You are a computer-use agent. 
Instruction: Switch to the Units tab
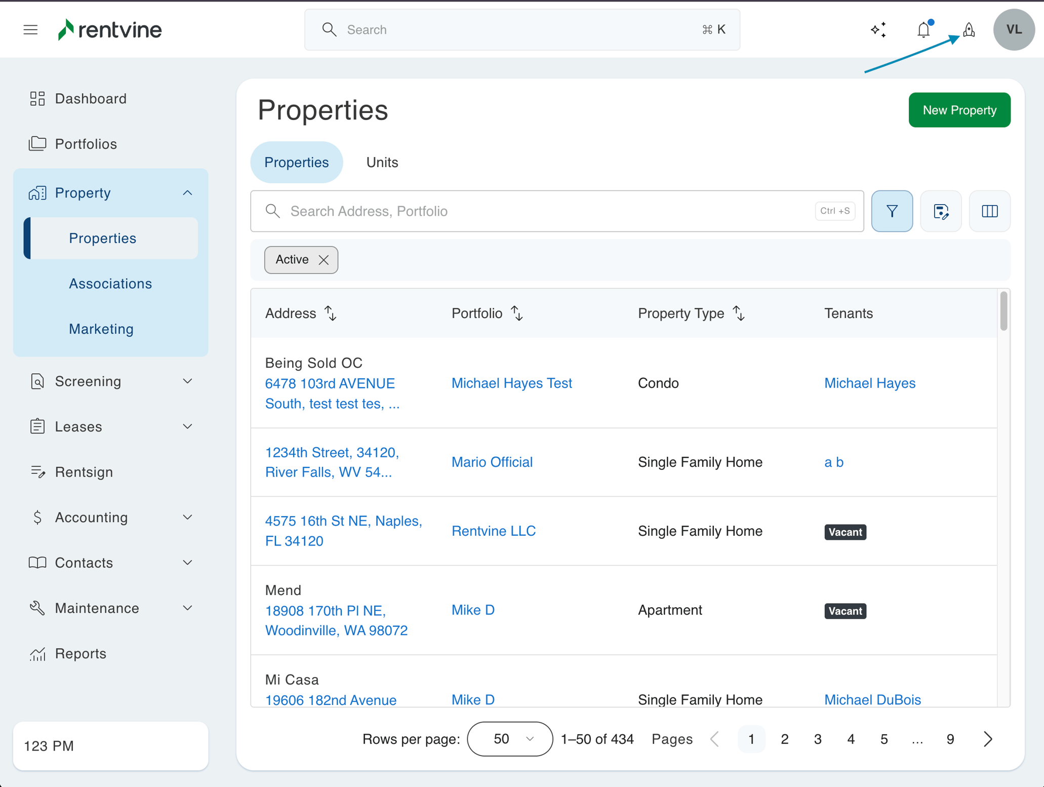(x=382, y=163)
